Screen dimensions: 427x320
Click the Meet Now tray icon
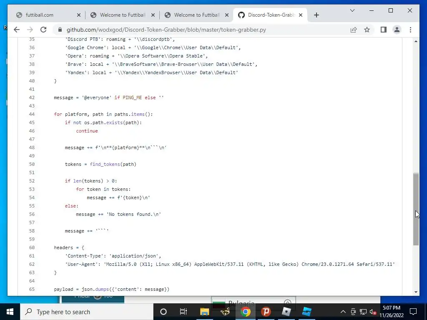tap(353, 312)
